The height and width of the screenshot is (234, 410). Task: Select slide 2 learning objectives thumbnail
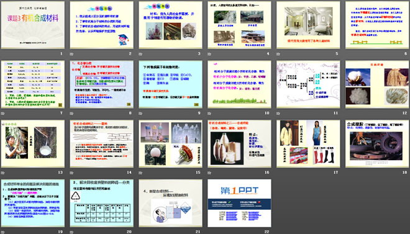[101, 25]
